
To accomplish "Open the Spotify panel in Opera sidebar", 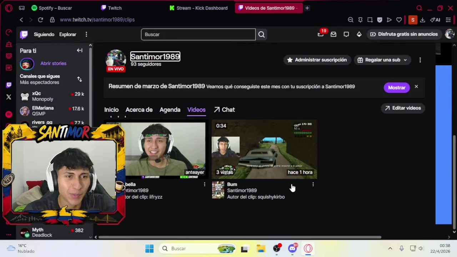I will pos(9,114).
